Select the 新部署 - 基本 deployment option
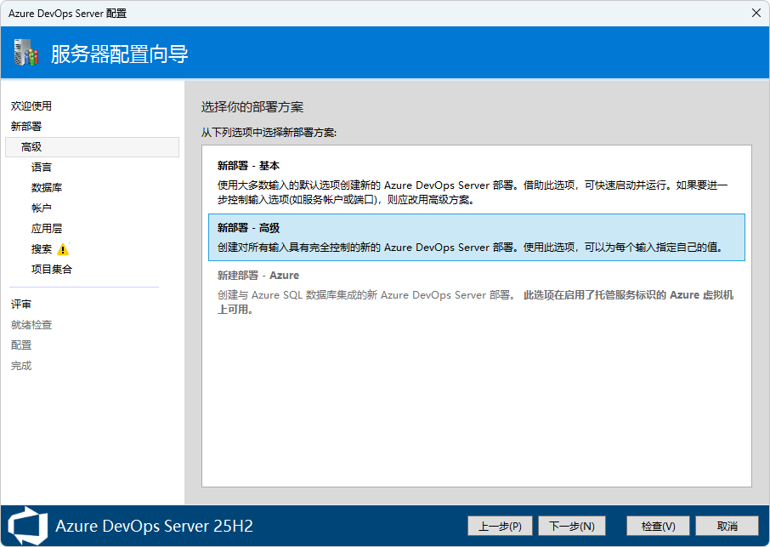The width and height of the screenshot is (770, 547). point(476,183)
